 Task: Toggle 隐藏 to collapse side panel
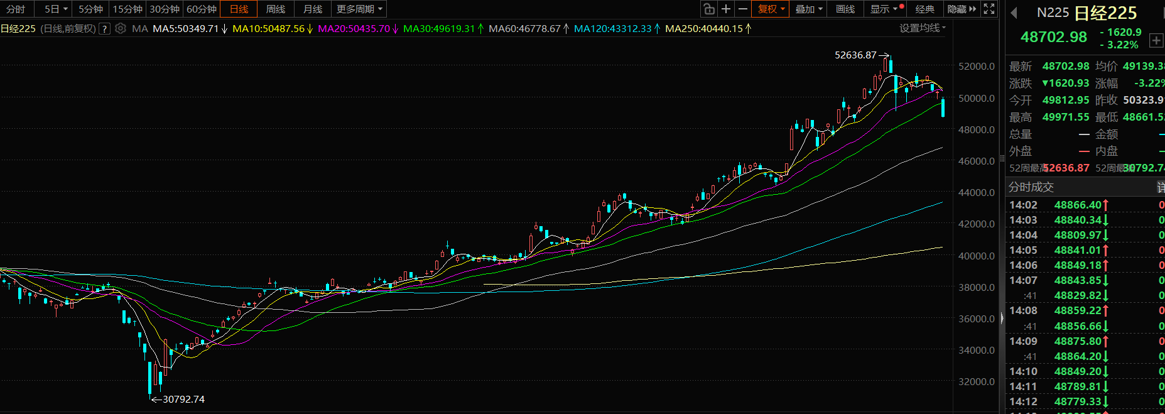click(962, 9)
